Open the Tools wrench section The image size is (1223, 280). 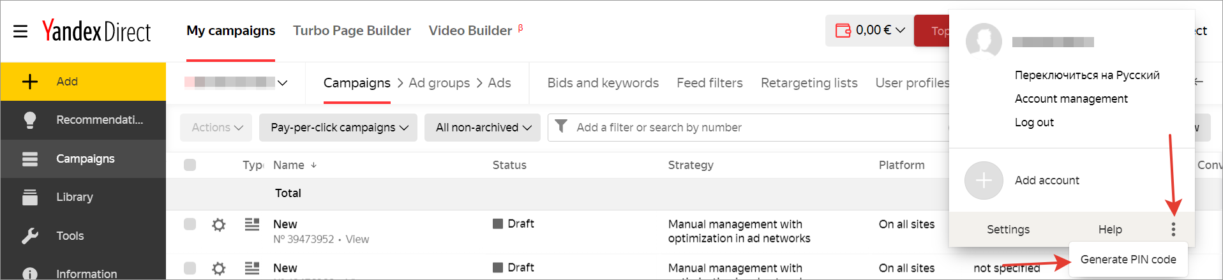coord(30,236)
